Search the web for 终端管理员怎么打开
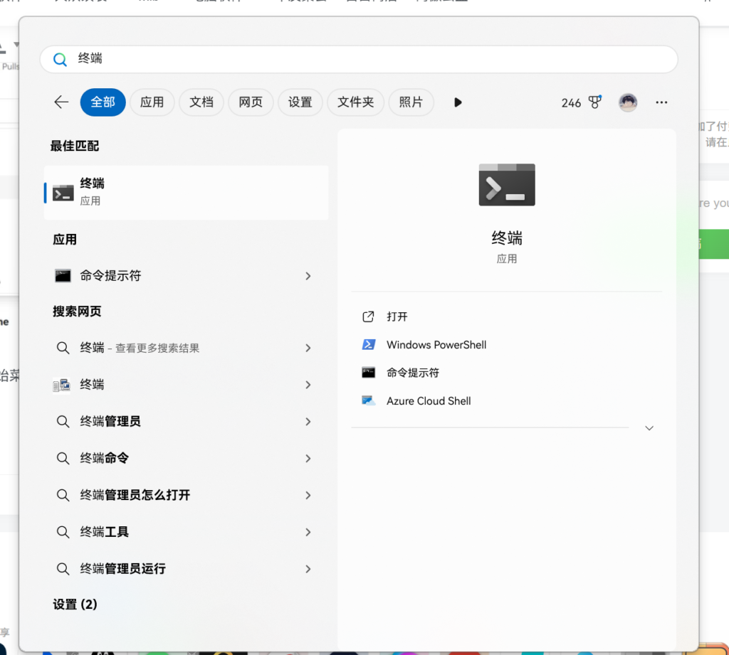729x655 pixels. point(135,495)
